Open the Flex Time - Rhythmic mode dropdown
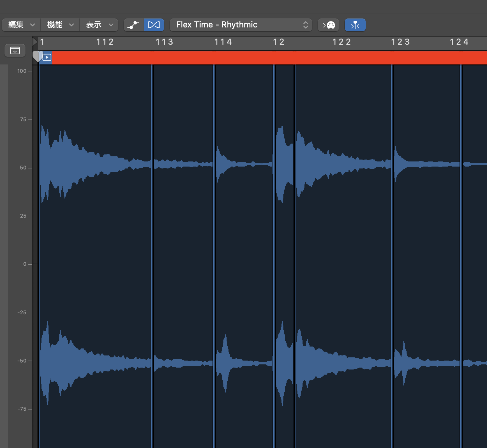The height and width of the screenshot is (448, 487). 241,25
